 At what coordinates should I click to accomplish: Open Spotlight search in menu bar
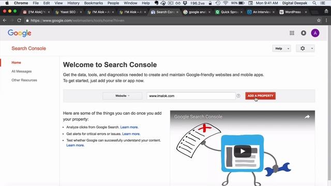pyautogui.click(x=314, y=3)
